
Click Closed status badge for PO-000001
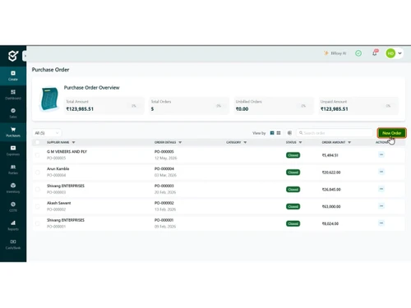click(293, 223)
